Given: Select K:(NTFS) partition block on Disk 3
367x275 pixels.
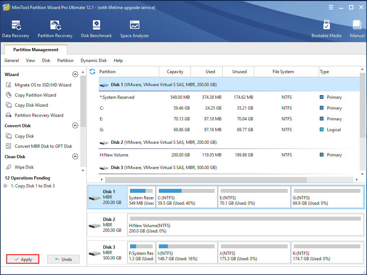Looking at the screenshot, I should coord(327,253).
